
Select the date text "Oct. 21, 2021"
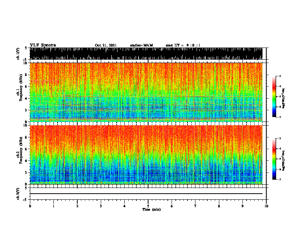point(106,45)
